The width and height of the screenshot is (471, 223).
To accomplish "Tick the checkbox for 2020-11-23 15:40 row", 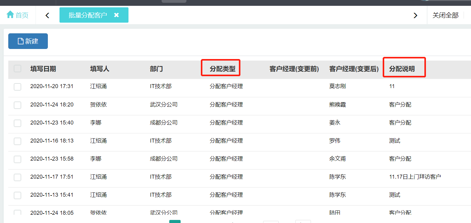I will pyautogui.click(x=17, y=123).
